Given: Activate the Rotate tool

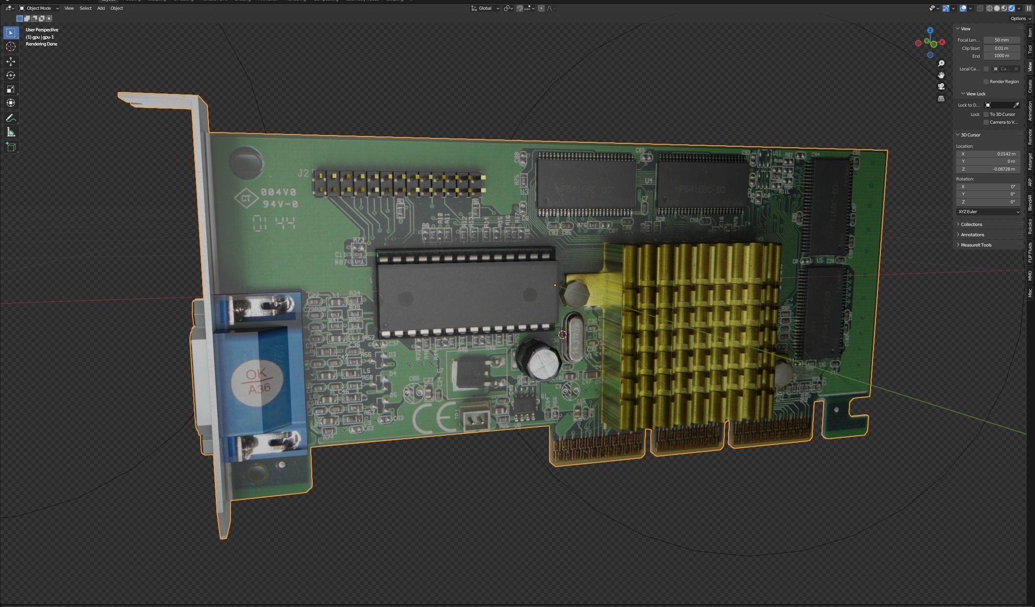Looking at the screenshot, I should [x=10, y=75].
